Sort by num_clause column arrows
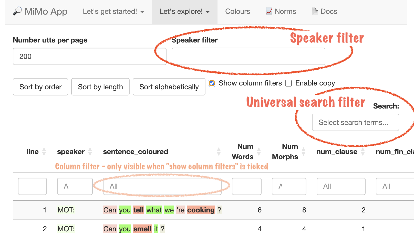Image resolution: width=414 pixels, height=237 pixels. pyautogui.click(x=363, y=152)
